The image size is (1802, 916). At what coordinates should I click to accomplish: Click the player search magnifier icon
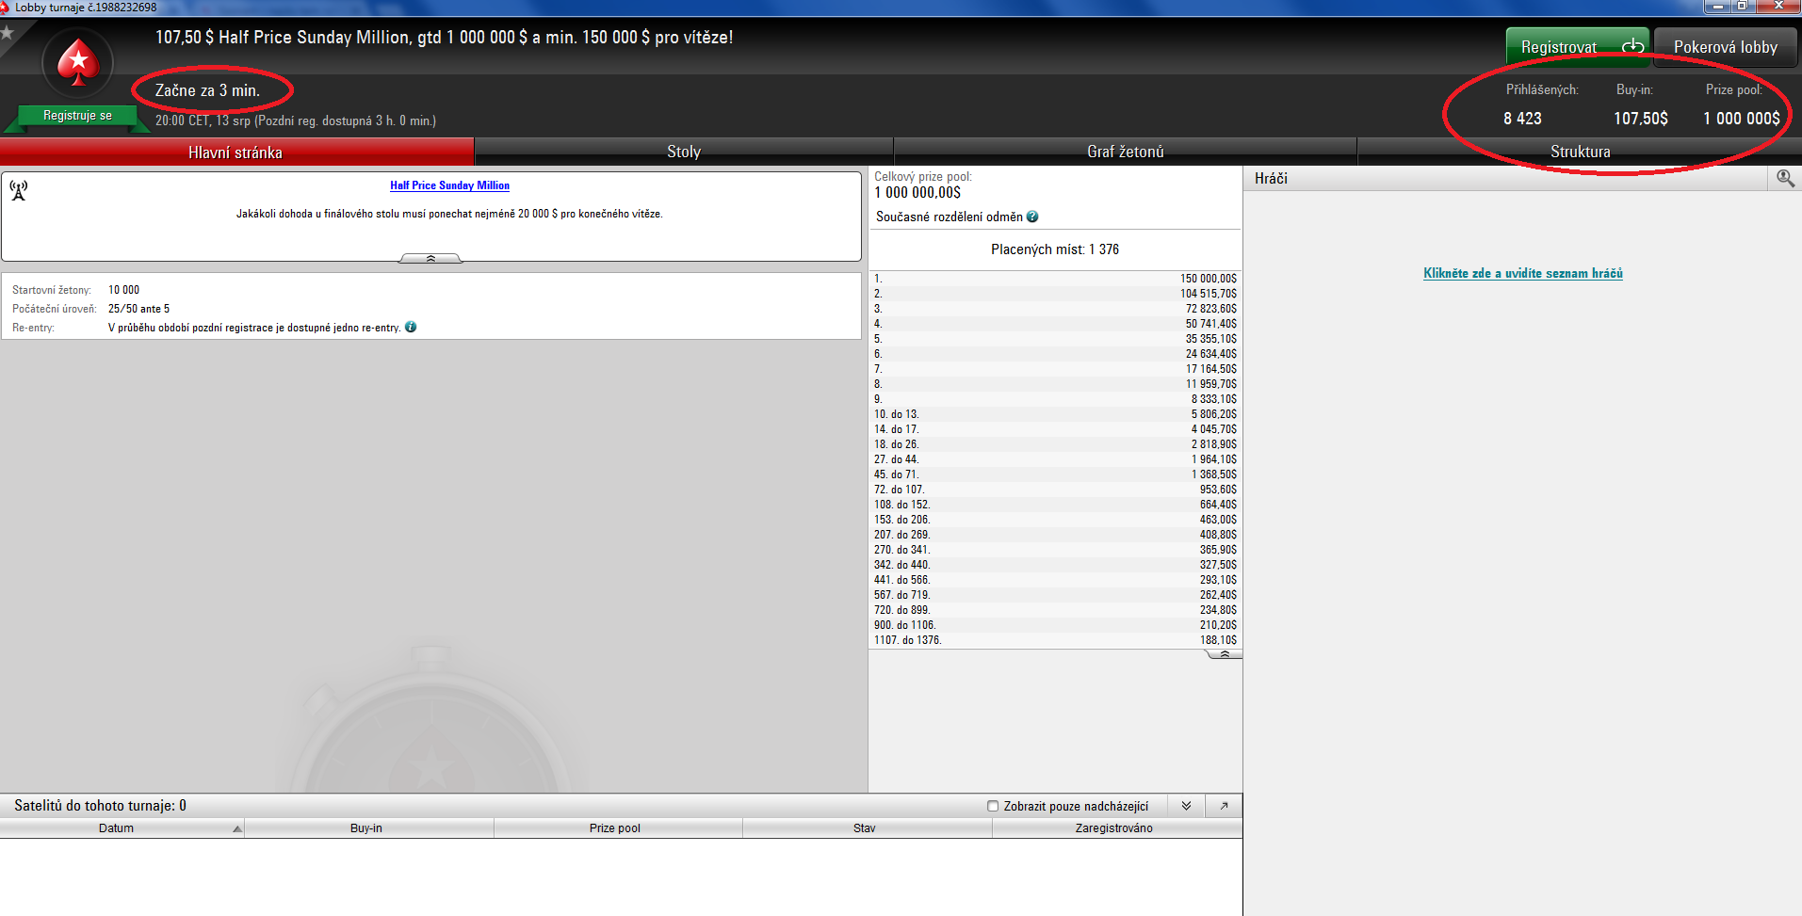coord(1785,178)
